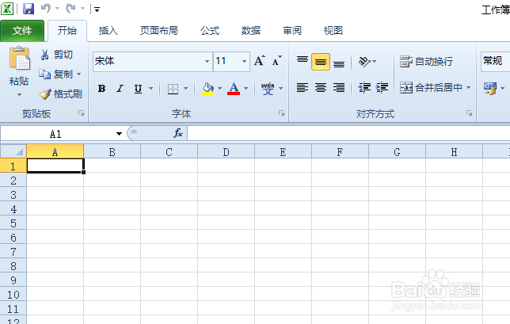Viewport: 510px width, 324px height.
Task: Click the 合并后居中 merge and center button
Action: click(432, 87)
